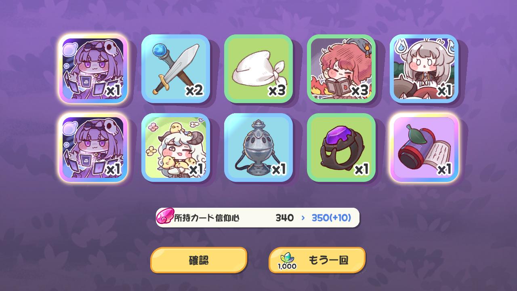The image size is (517, 291).
Task: Select the red scroll with leaf item
Action: click(424, 148)
